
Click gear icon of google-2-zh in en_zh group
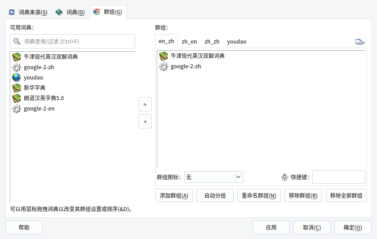(x=164, y=66)
